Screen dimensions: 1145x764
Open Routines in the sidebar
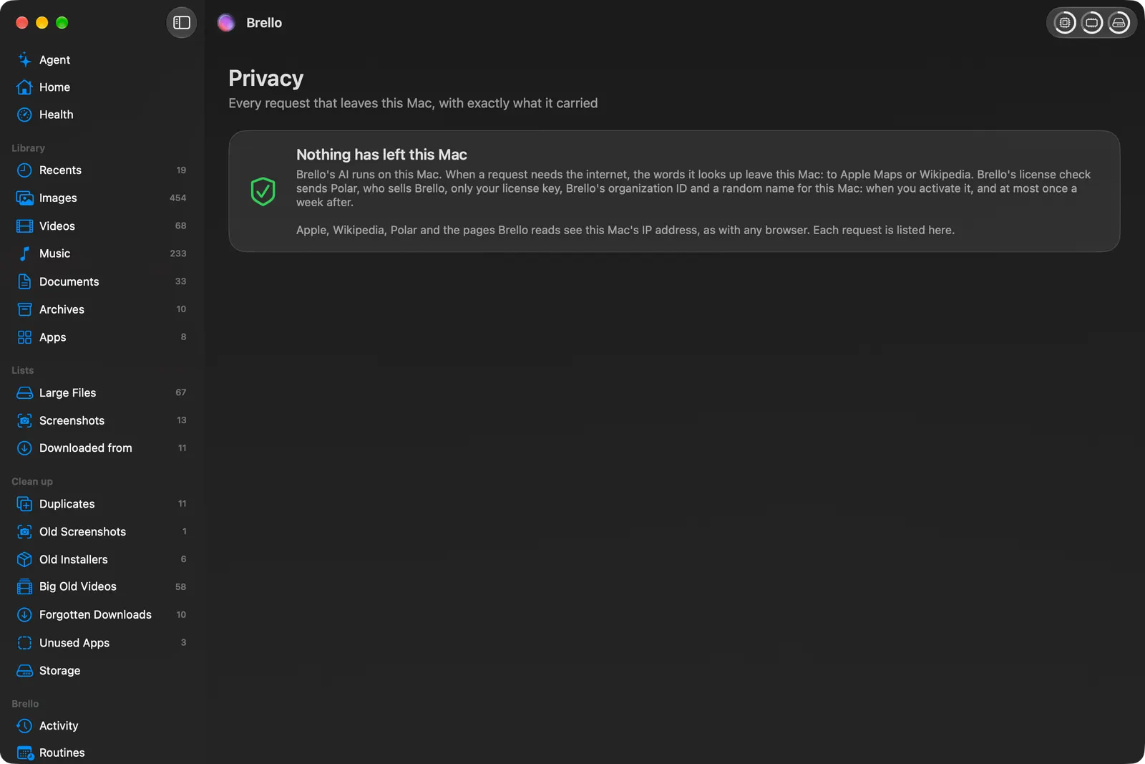[x=102, y=753]
